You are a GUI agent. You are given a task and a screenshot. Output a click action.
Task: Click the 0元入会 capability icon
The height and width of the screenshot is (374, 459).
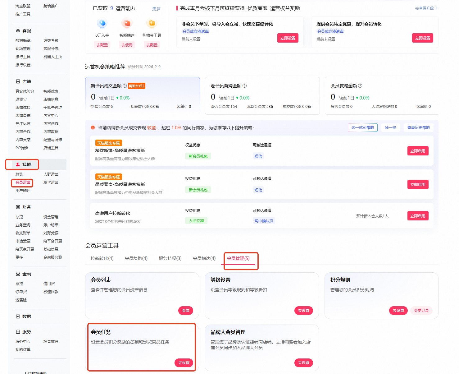(x=102, y=23)
